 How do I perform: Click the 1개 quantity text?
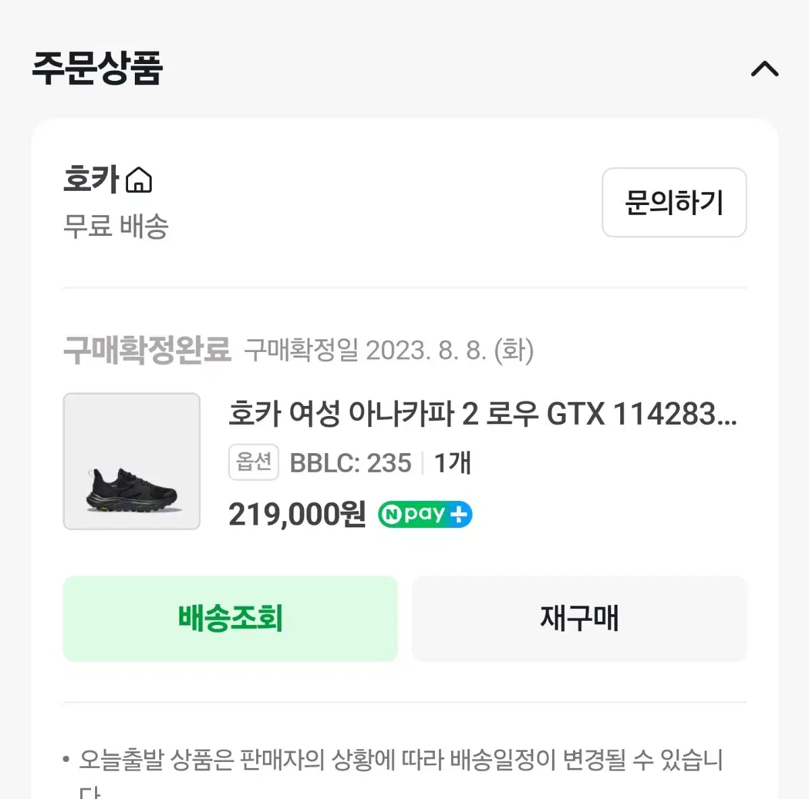click(452, 463)
